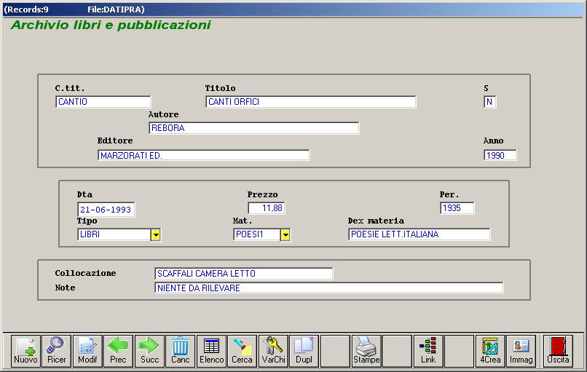The image size is (587, 372).
Task: Open VarChi keys icon
Action: (x=273, y=351)
